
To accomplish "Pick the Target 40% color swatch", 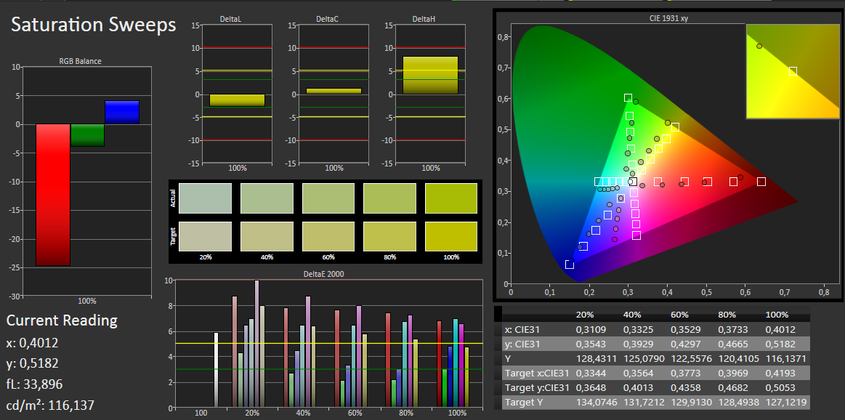I will (267, 237).
